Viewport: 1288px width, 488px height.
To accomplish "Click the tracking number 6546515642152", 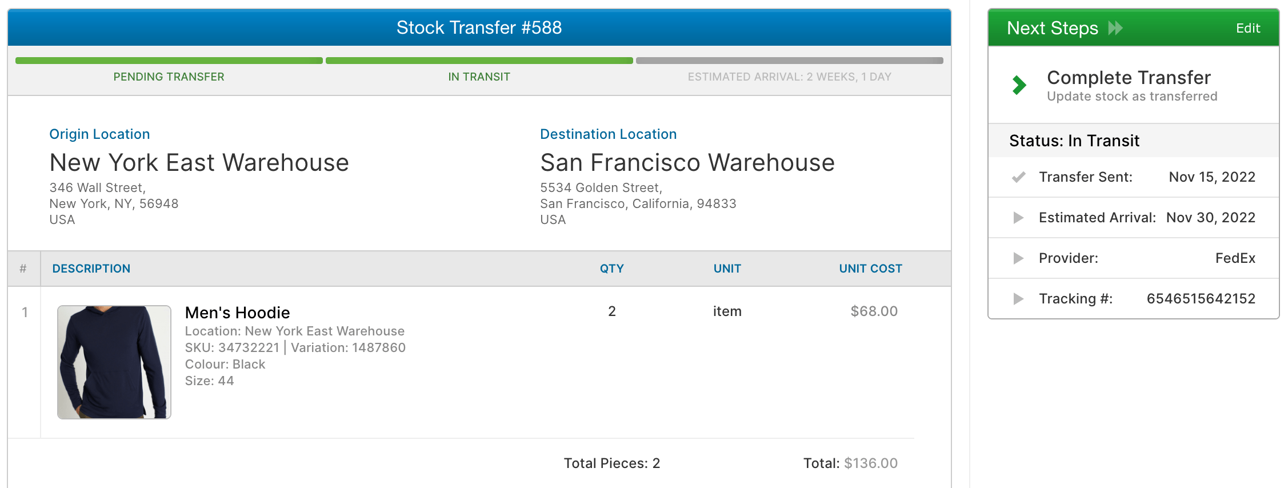I will point(1201,299).
